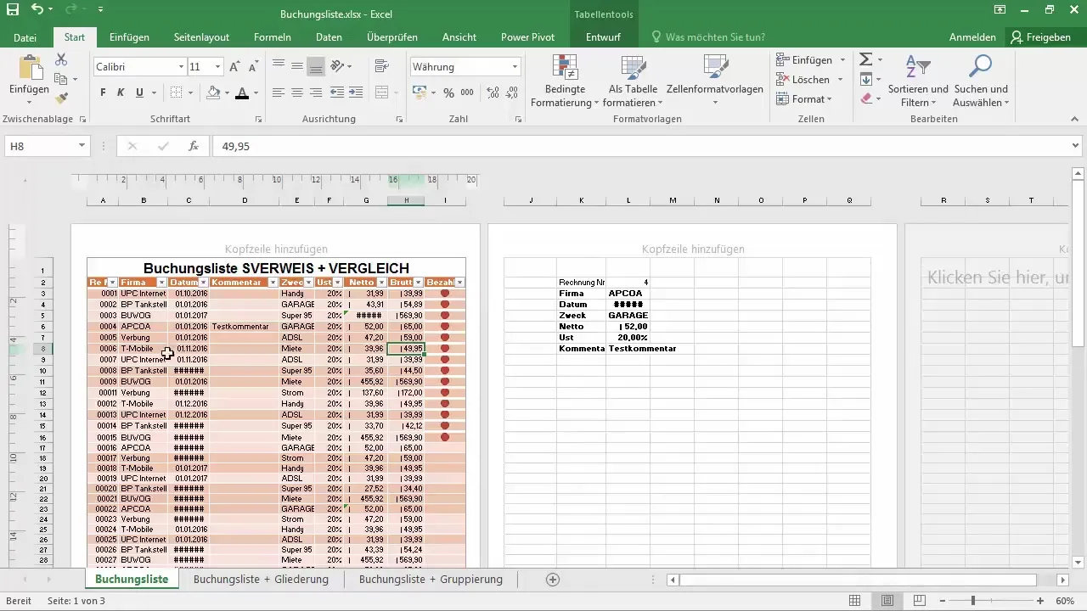The width and height of the screenshot is (1087, 611).
Task: Open the Format cells button
Action: 804,98
